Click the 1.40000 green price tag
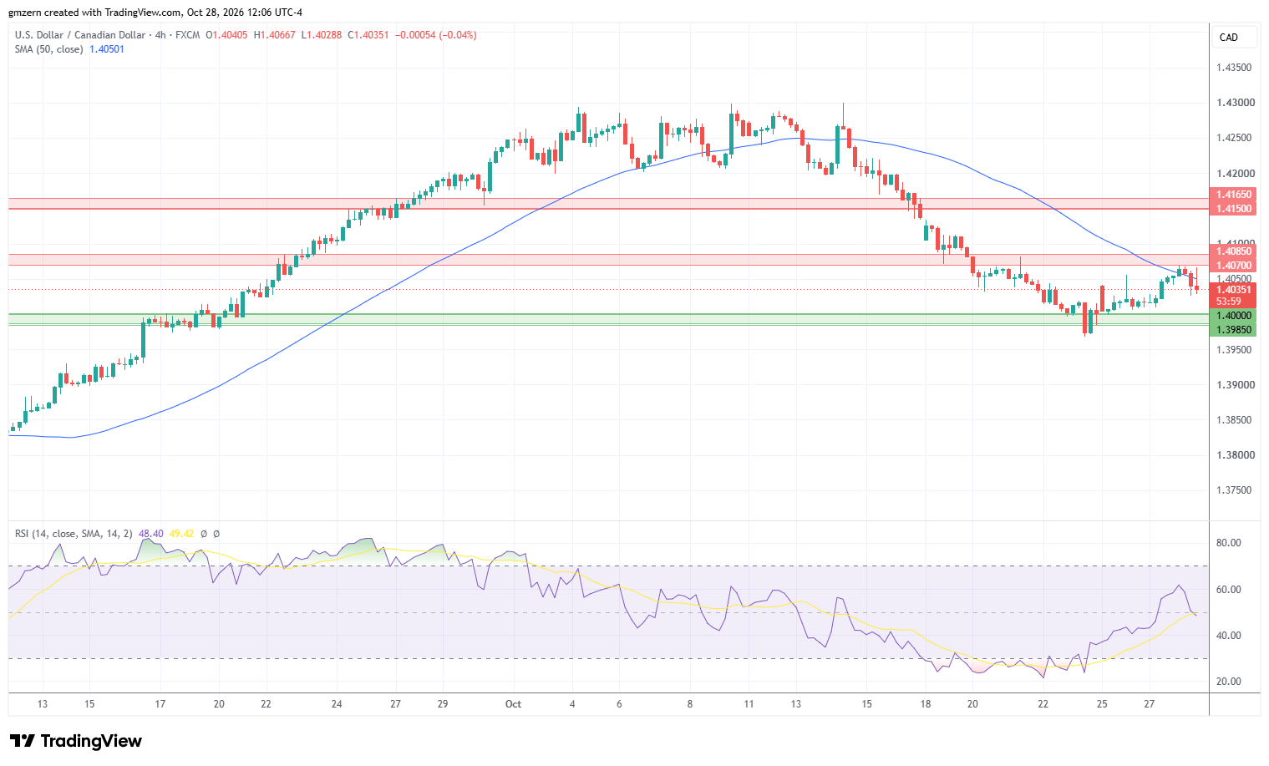Screen dimensions: 1269x766 click(1233, 316)
